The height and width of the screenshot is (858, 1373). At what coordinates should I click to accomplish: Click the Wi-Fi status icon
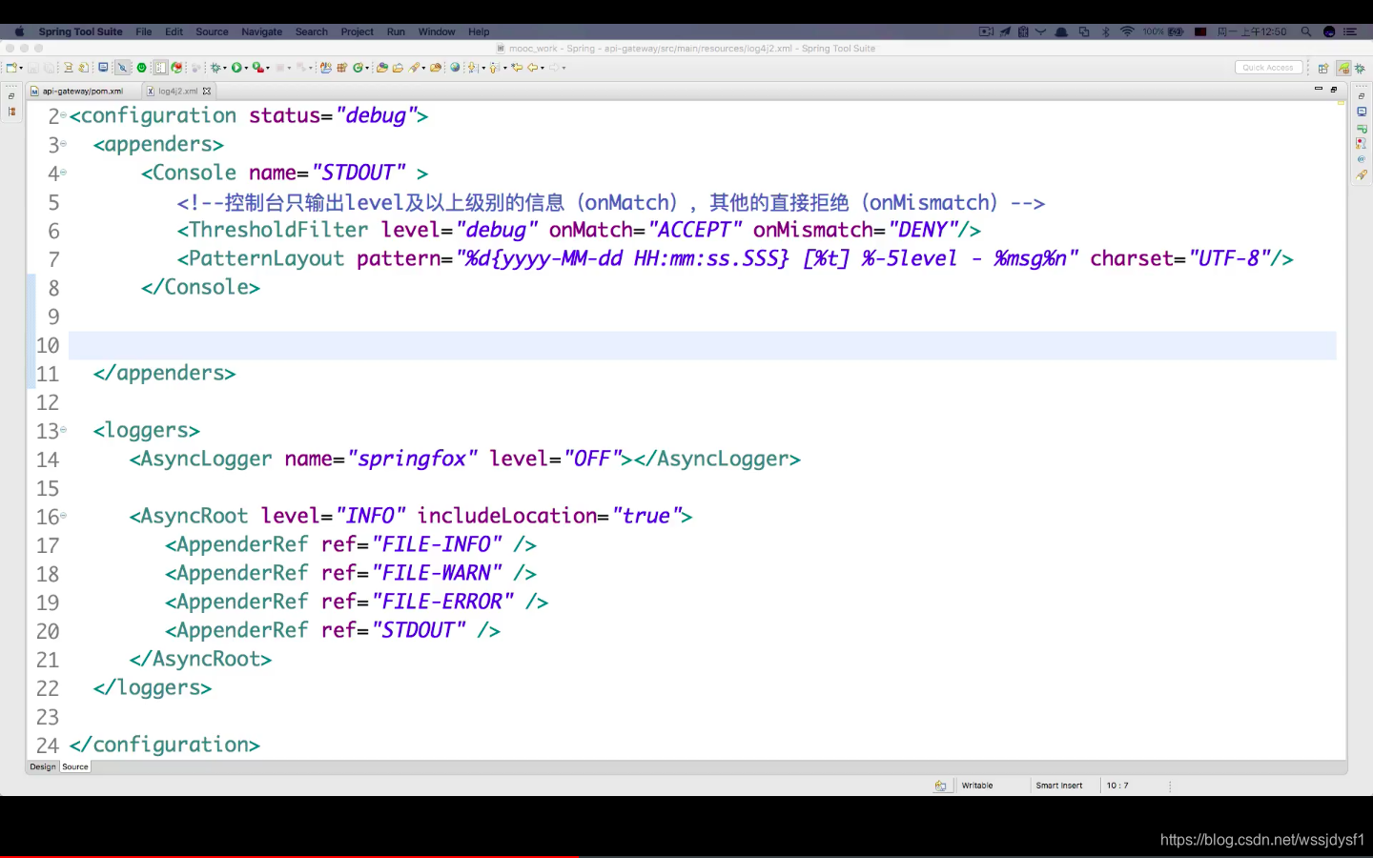(x=1127, y=31)
